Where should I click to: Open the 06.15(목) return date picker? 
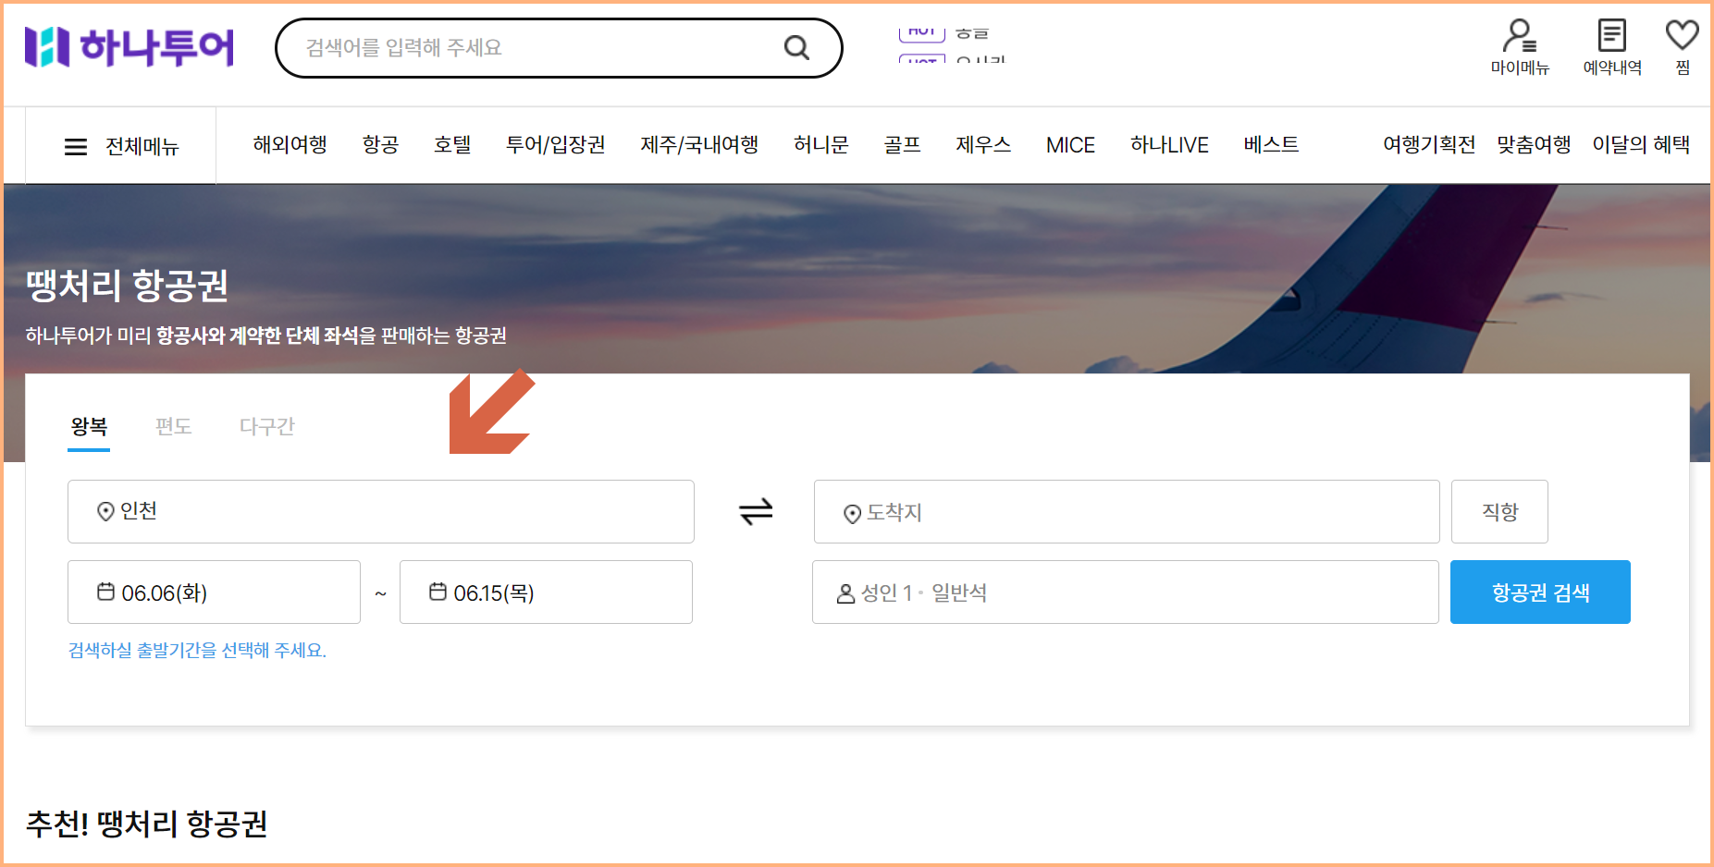pos(546,592)
